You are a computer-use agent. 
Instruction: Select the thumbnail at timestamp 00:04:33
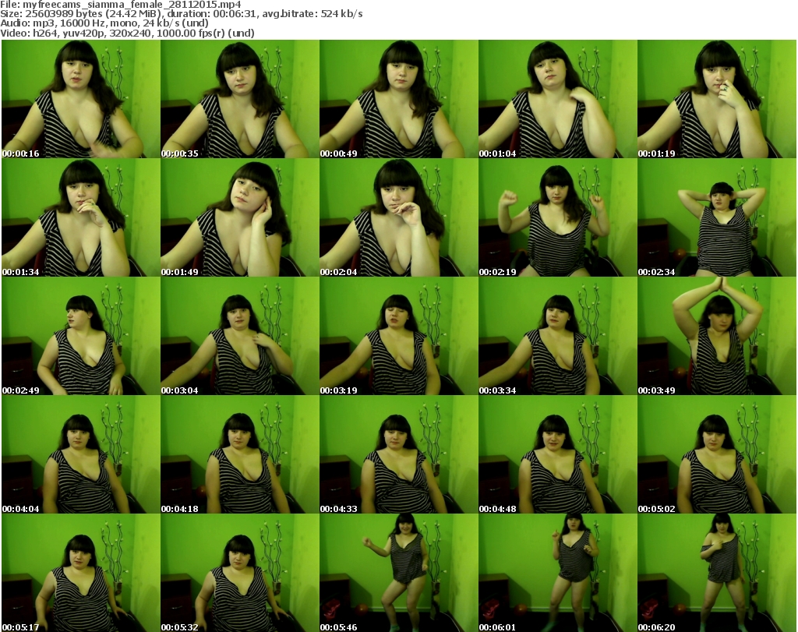tap(398, 454)
